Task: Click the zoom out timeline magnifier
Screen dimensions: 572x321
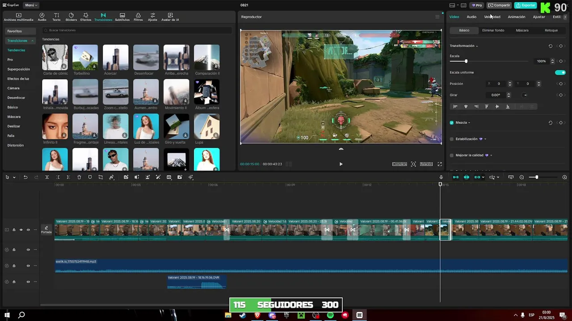Action: point(522,177)
